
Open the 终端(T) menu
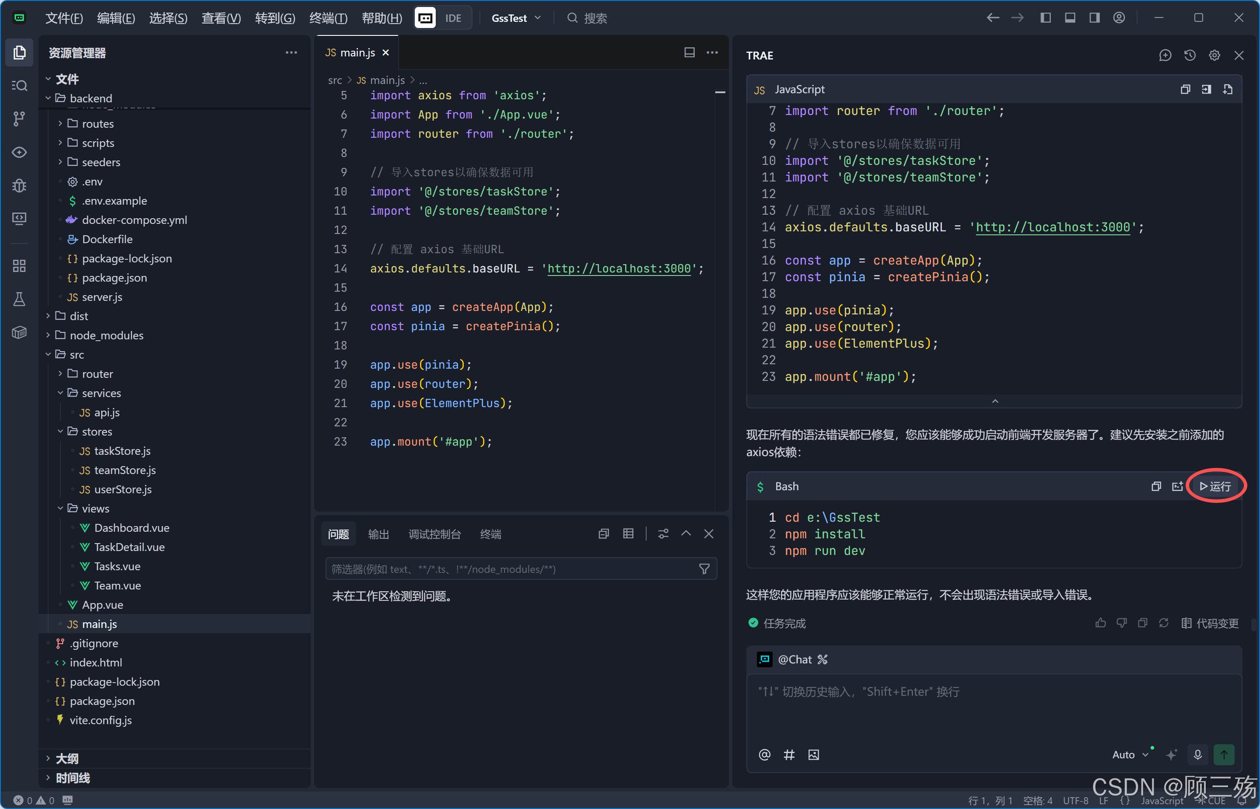coord(329,18)
